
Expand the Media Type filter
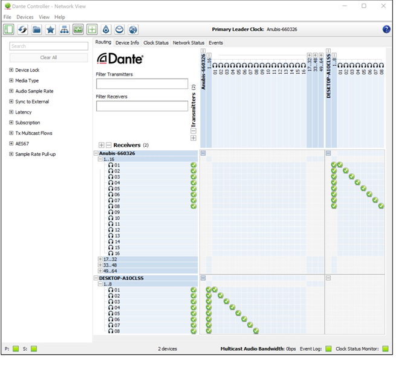click(x=11, y=80)
